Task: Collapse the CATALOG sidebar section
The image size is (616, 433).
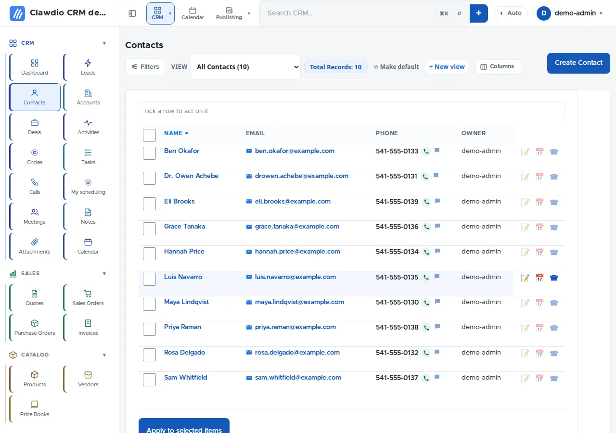Action: click(x=104, y=355)
